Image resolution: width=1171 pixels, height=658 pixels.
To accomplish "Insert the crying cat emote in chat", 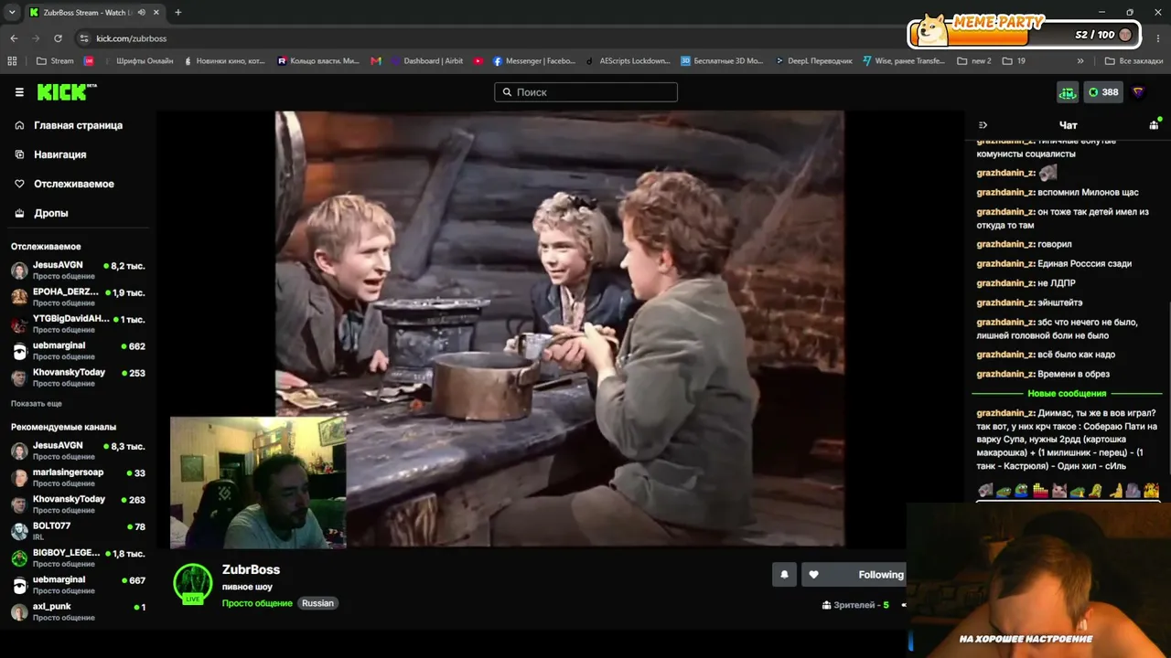I will pos(1058,491).
